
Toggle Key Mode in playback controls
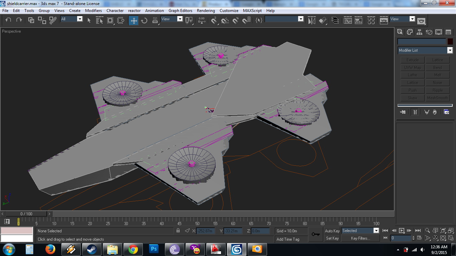(385, 238)
